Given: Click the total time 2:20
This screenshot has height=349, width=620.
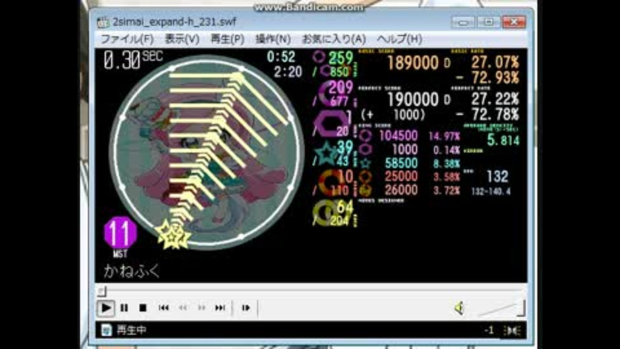Looking at the screenshot, I should click(x=288, y=72).
